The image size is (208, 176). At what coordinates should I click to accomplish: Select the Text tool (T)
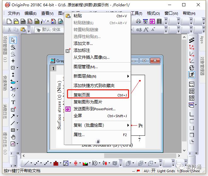13,102
